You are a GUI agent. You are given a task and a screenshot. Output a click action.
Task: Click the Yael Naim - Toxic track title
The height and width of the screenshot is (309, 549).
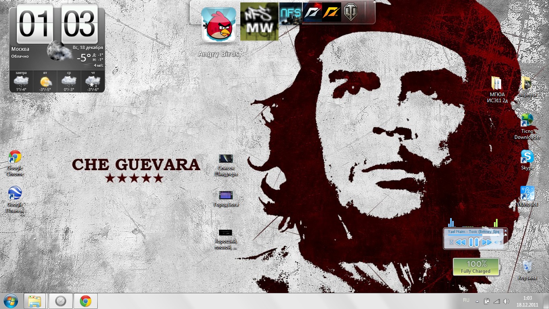pos(474,231)
